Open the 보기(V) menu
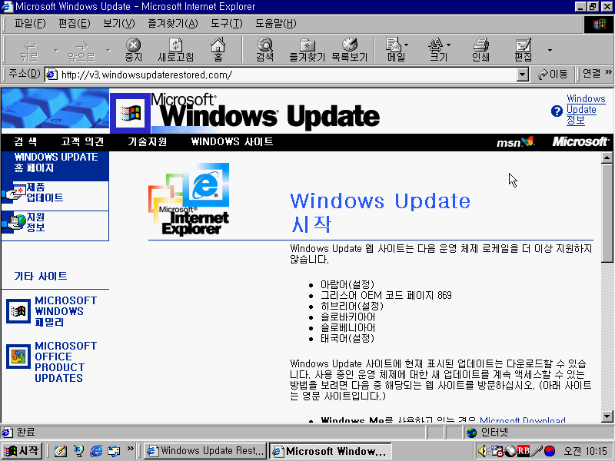This screenshot has width=615, height=461. 119,24
